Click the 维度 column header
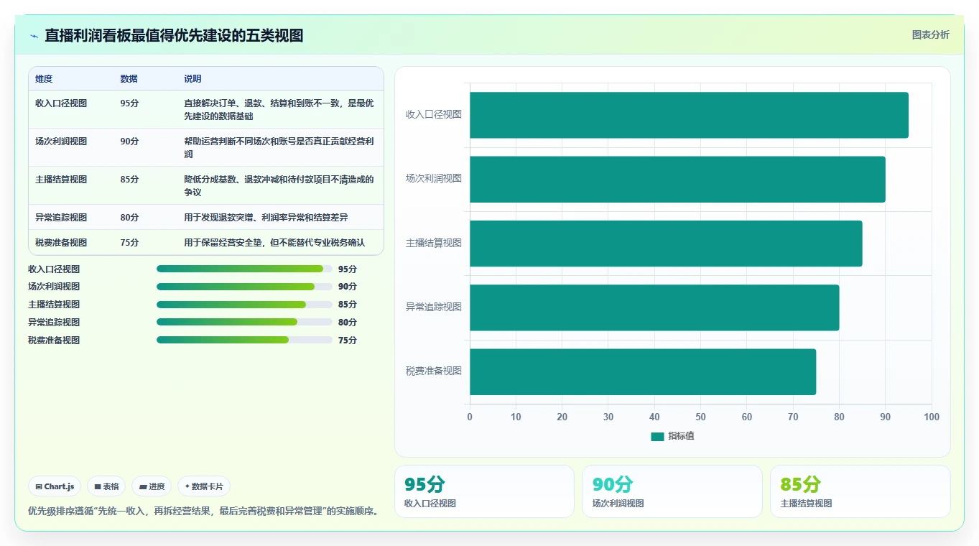Viewport: 979px width, 546px height. tap(44, 78)
